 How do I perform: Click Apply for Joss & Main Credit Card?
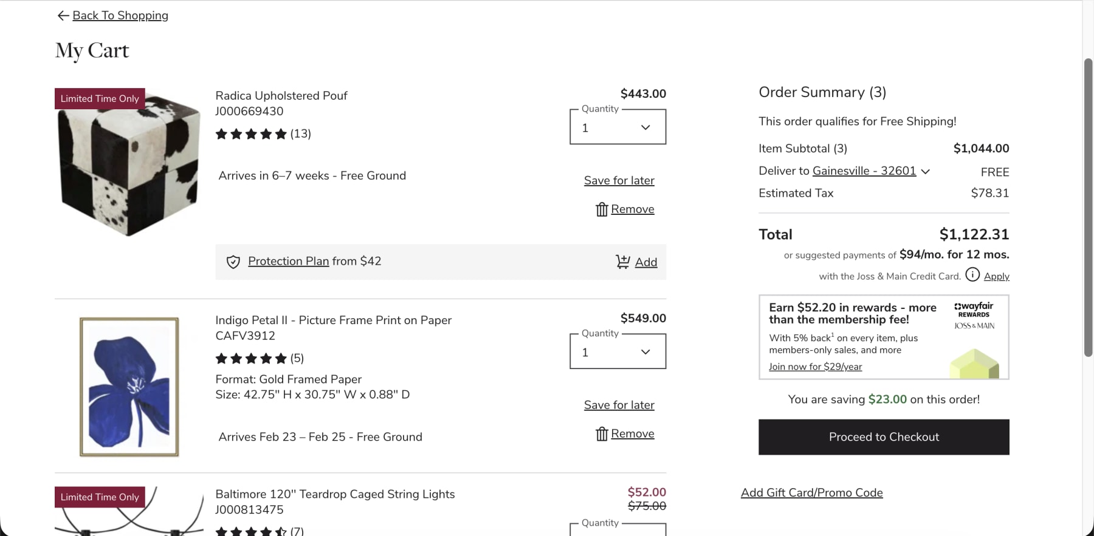(x=996, y=276)
